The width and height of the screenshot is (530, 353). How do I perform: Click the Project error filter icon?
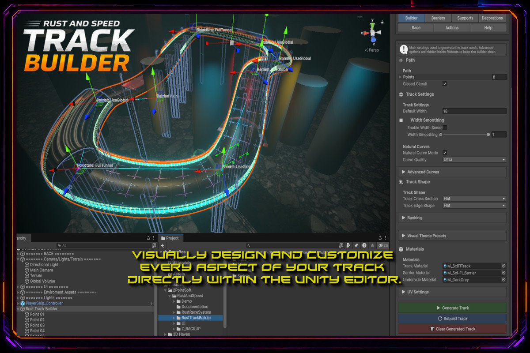pos(364,245)
